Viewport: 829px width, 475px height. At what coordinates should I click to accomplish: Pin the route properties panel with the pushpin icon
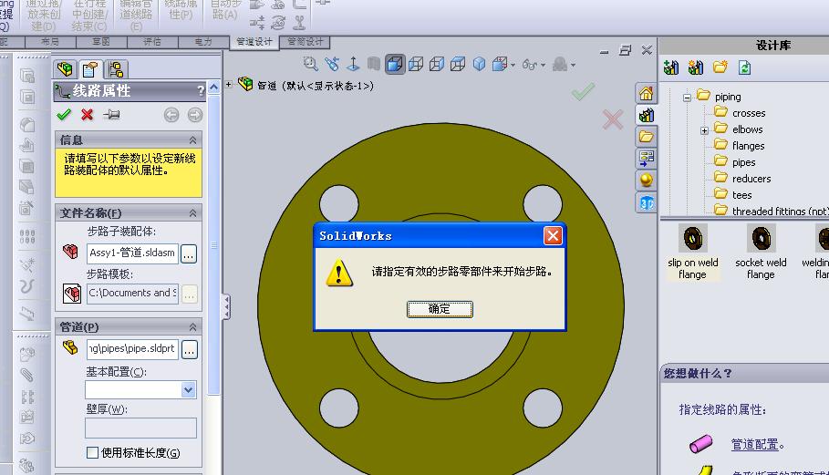point(111,114)
